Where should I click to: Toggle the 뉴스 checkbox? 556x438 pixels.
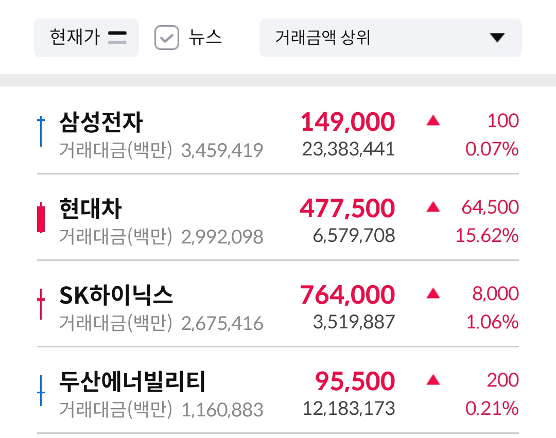point(167,38)
